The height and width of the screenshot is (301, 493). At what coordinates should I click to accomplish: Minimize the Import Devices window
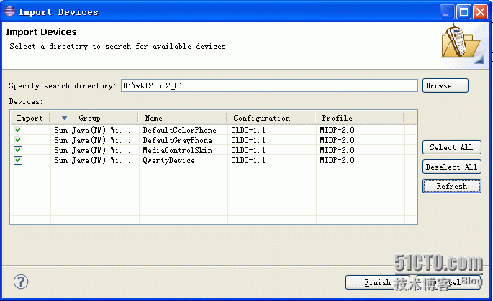[x=447, y=12]
